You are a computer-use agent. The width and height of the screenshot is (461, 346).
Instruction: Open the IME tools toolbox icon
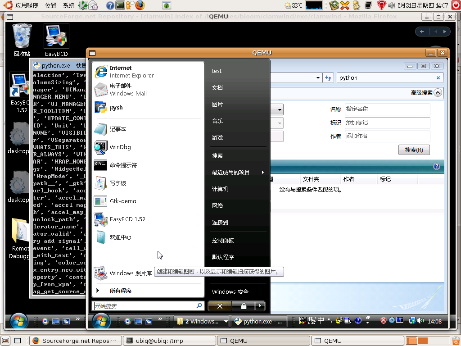[x=339, y=320]
